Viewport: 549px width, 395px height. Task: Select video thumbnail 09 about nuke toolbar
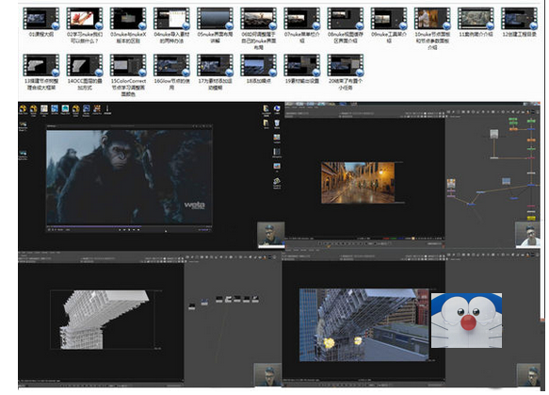click(x=389, y=19)
